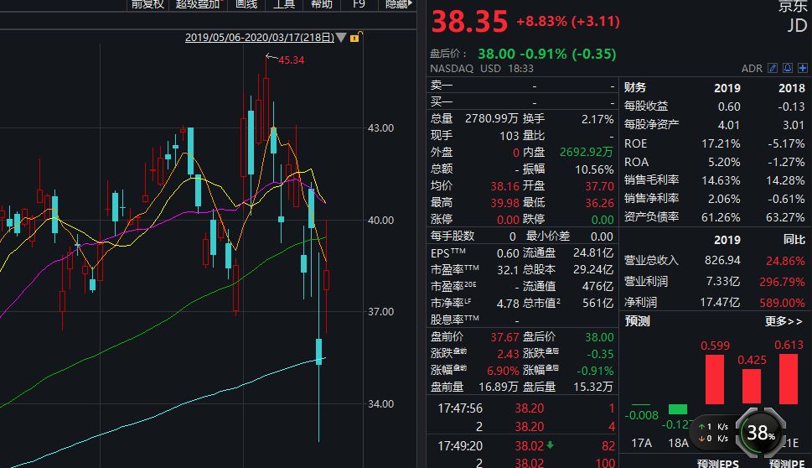Open the 帮助 help menu

(x=321, y=4)
